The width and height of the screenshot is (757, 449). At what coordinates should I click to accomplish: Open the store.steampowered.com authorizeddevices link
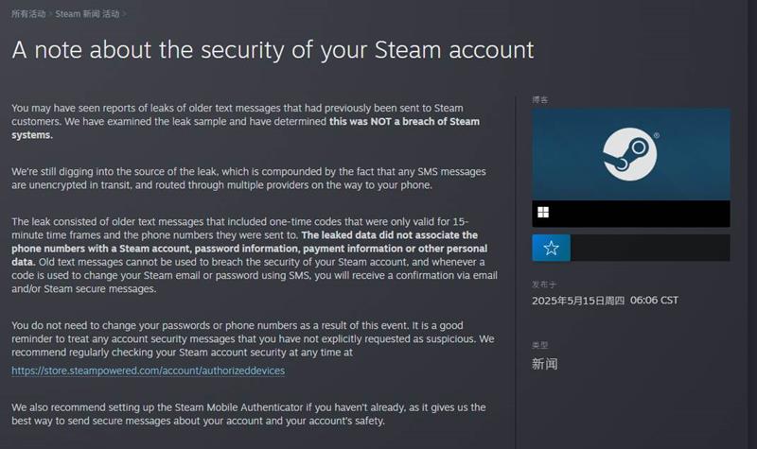pyautogui.click(x=148, y=371)
